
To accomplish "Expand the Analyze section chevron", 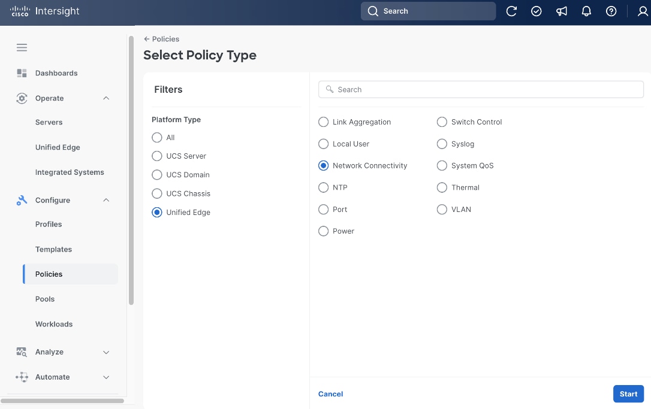I will [x=106, y=352].
